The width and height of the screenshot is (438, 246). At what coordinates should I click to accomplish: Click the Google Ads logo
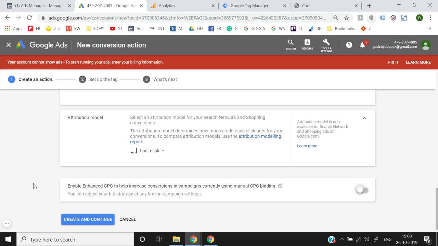42,45
